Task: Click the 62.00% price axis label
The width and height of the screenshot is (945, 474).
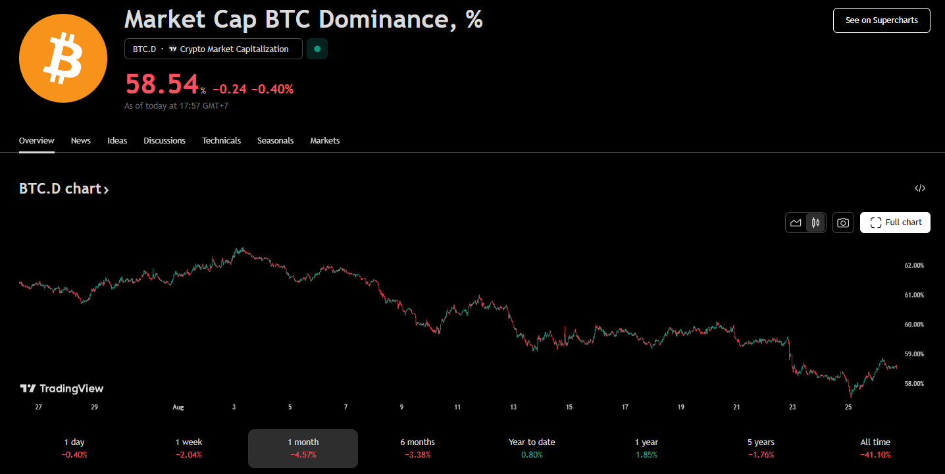Action: point(914,265)
